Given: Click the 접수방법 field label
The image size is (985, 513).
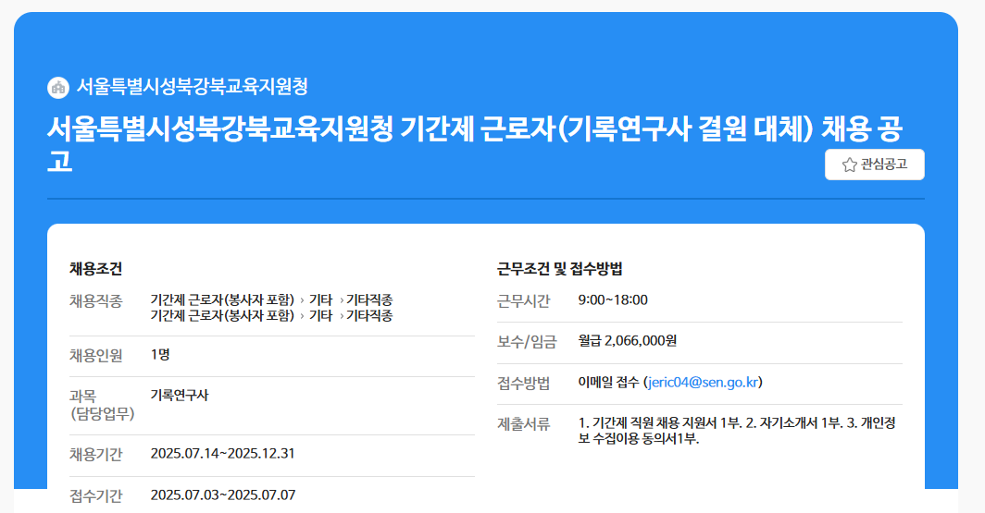Looking at the screenshot, I should [523, 383].
